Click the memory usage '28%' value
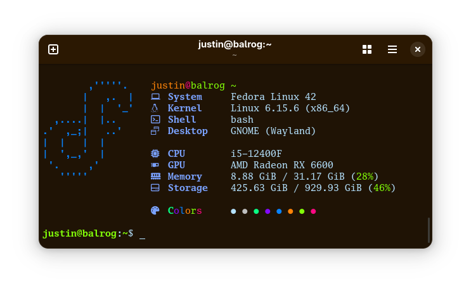The width and height of the screenshot is (471, 291). [x=365, y=177]
